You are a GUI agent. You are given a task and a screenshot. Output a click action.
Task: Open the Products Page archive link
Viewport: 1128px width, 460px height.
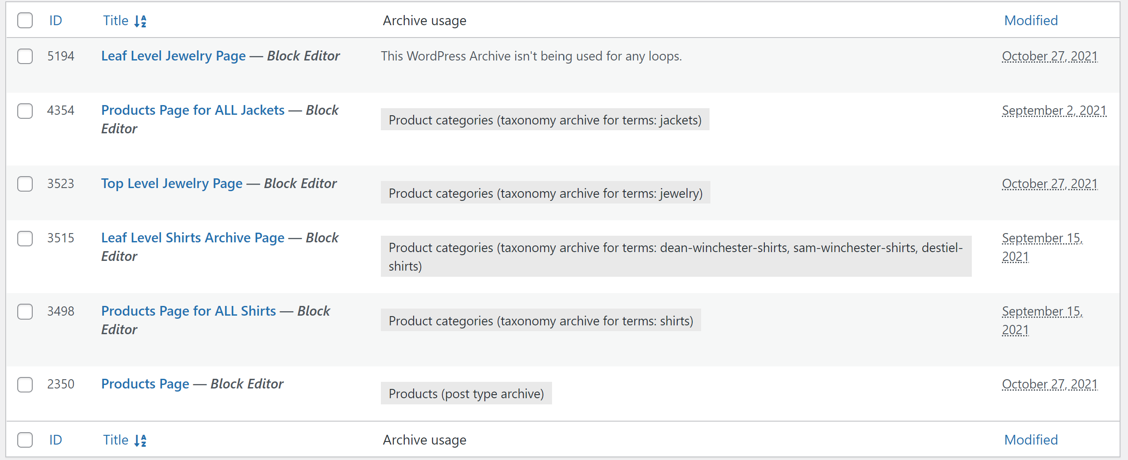click(145, 384)
